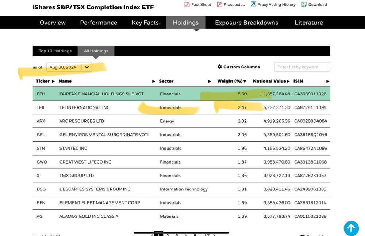The height and width of the screenshot is (236, 365).
Task: Click ELEMENT FLEET MANAGEMENT CORP name
Action: point(100,203)
